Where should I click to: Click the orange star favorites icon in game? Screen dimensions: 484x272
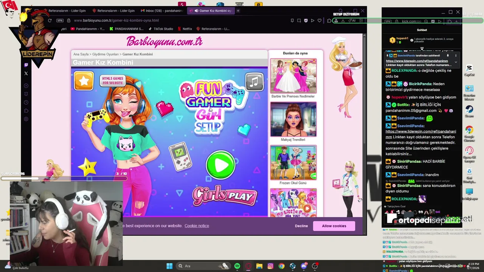pos(84,81)
